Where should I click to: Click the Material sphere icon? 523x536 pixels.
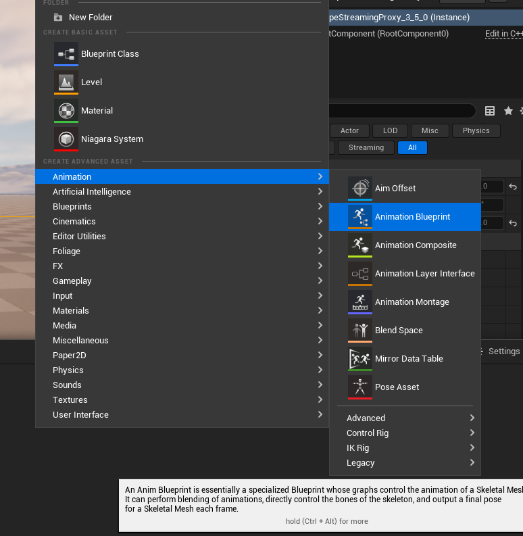pyautogui.click(x=66, y=110)
